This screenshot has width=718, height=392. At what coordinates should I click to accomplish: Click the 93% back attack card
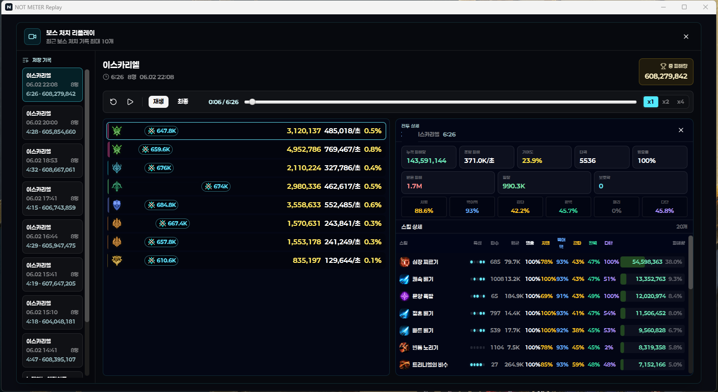point(472,207)
